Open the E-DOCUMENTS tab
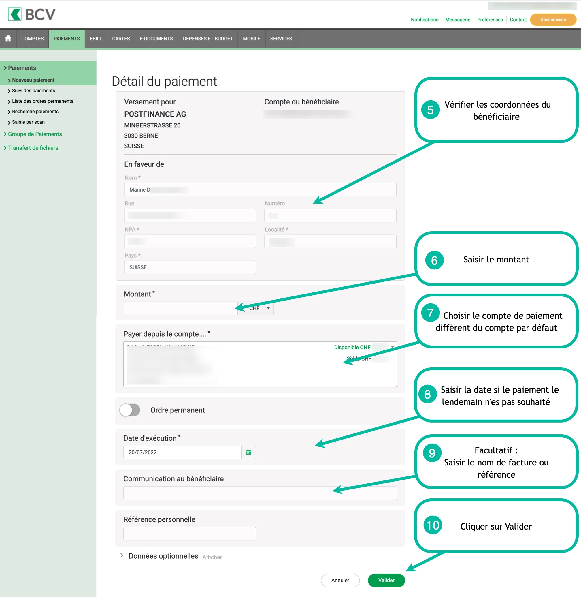This screenshot has height=597, width=581. click(156, 38)
